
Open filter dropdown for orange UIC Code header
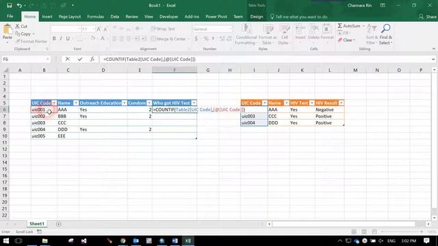[265, 103]
